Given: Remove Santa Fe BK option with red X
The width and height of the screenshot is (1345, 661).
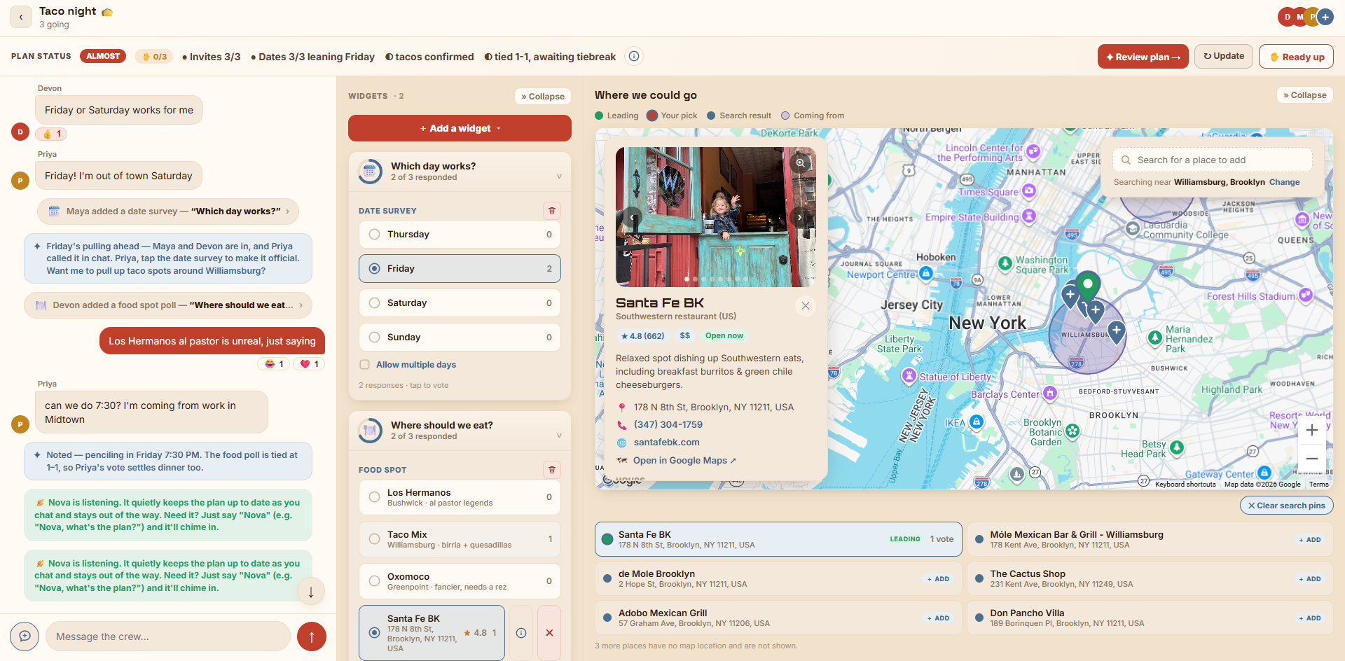Looking at the screenshot, I should coord(549,633).
